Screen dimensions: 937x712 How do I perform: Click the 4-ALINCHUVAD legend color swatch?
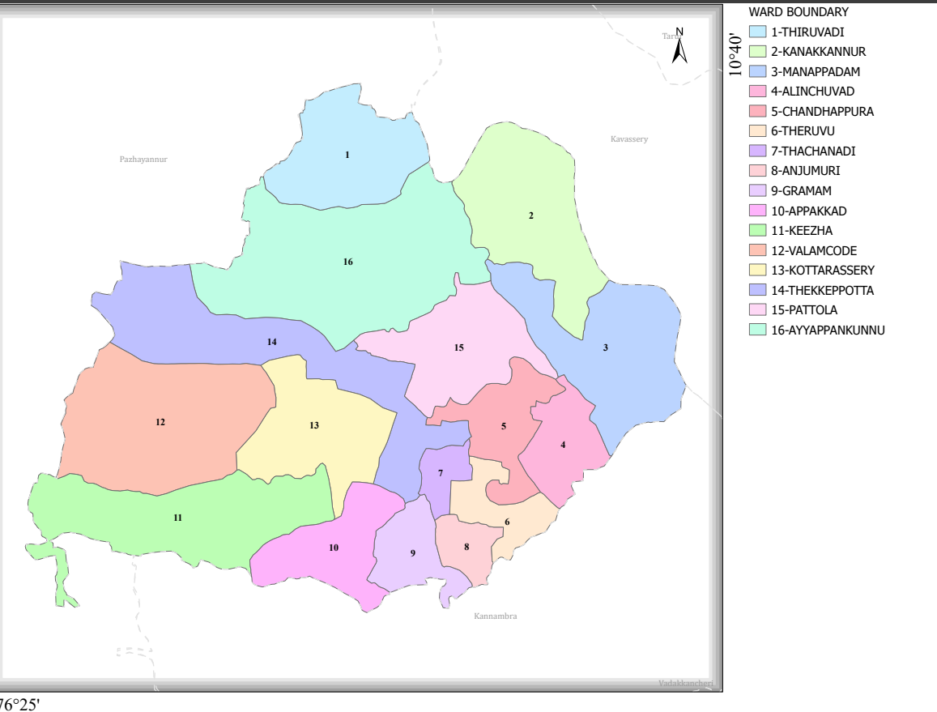pos(758,91)
